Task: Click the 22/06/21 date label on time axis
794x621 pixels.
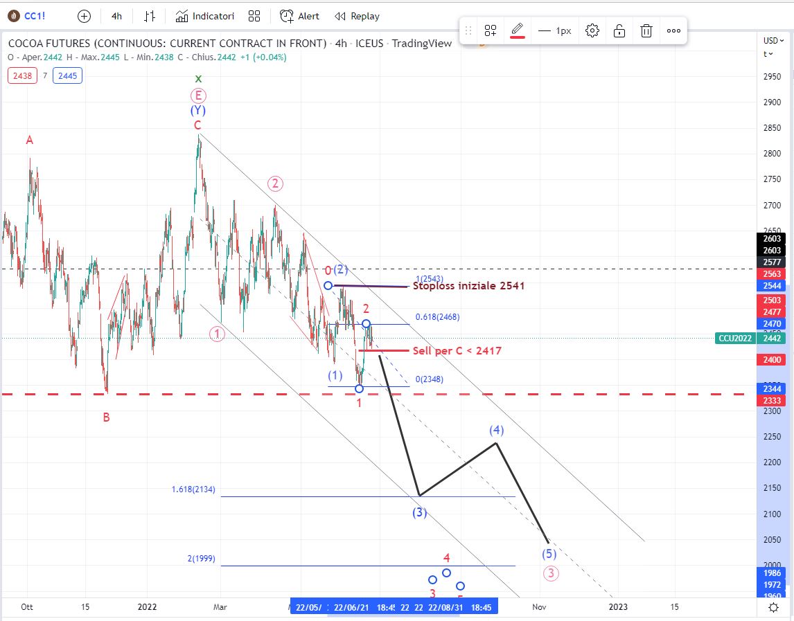Action: [351, 607]
